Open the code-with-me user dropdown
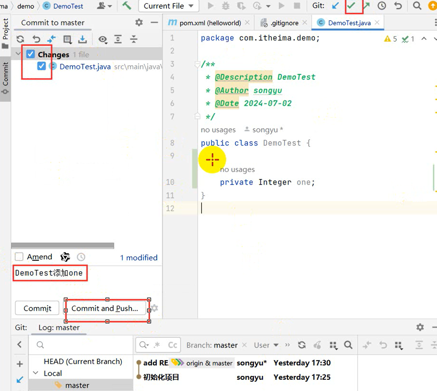This screenshot has height=391, width=437. [104, 6]
